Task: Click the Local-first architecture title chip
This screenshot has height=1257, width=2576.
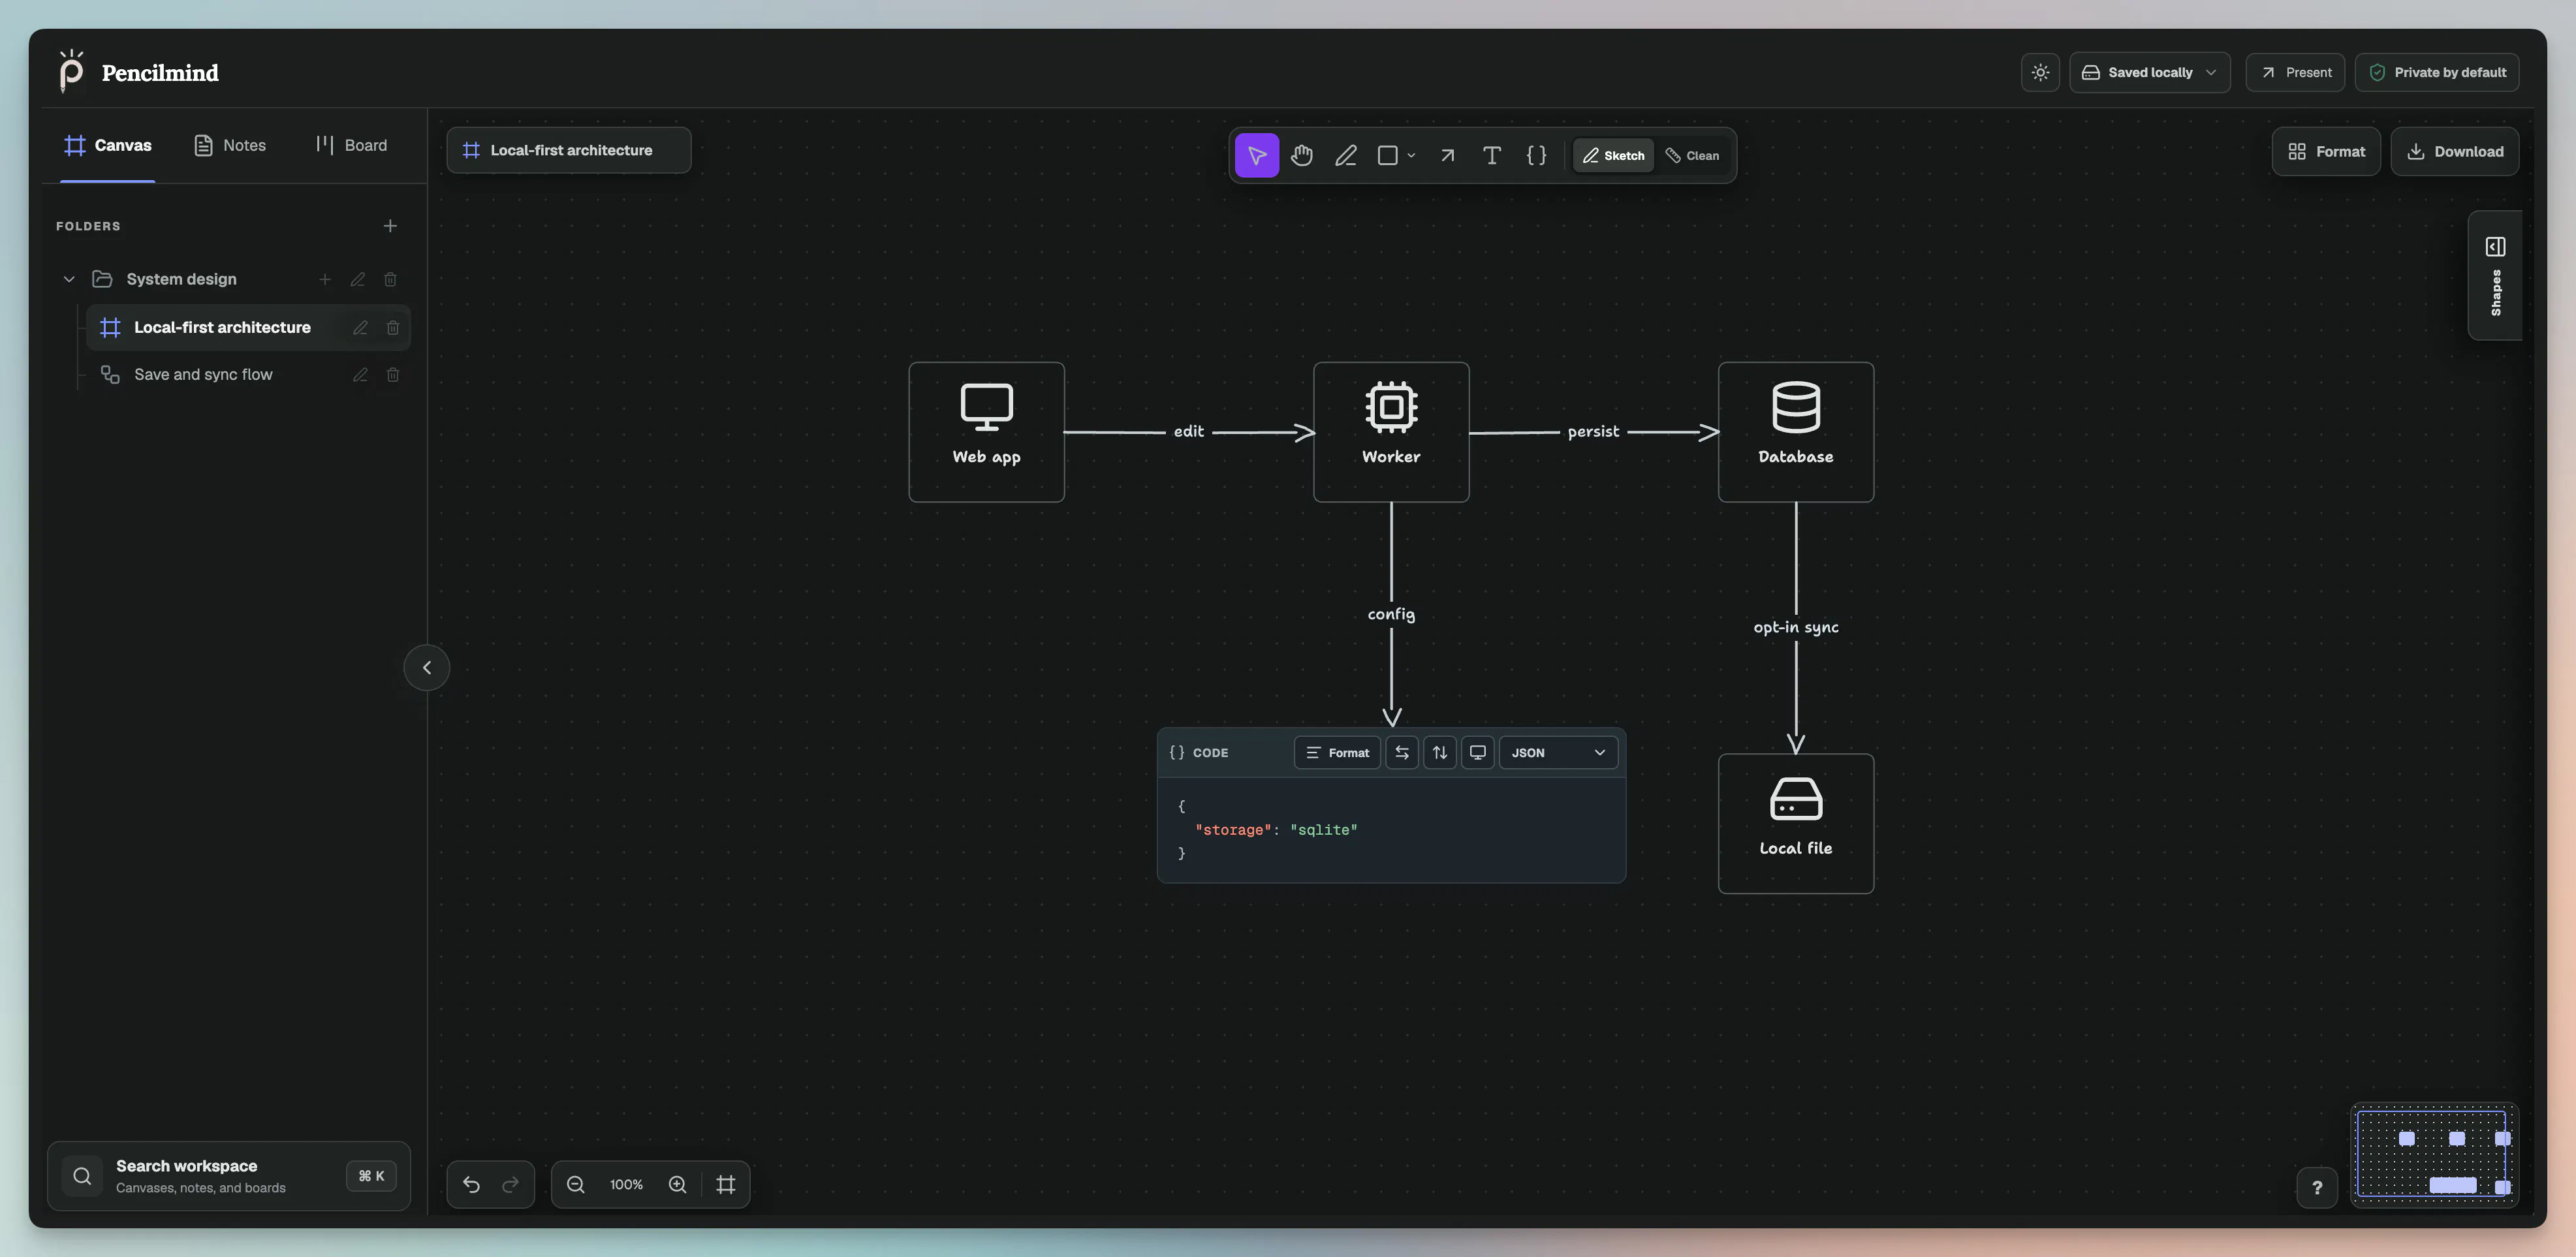Action: point(569,150)
